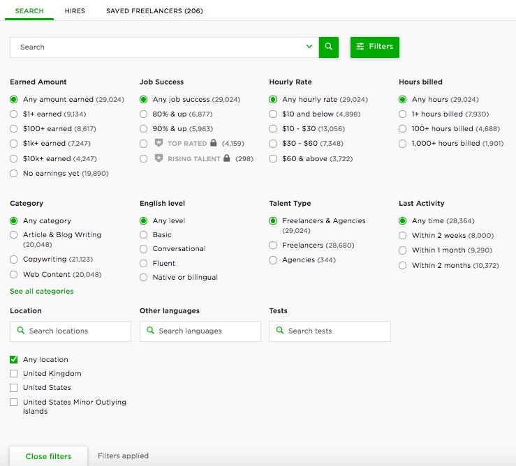The image size is (516, 466).
Task: Toggle the Filters button
Action: coord(374,47)
